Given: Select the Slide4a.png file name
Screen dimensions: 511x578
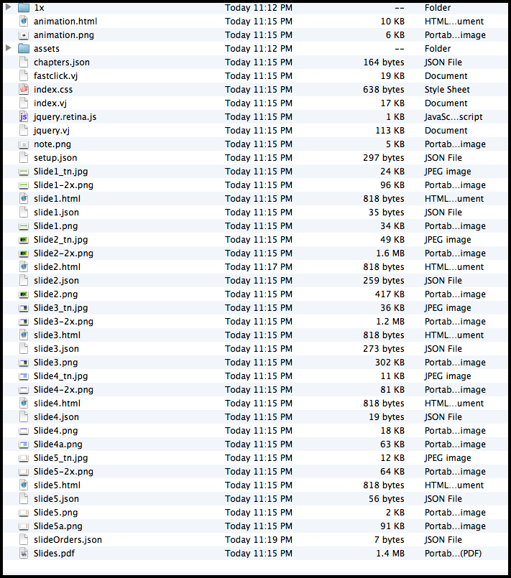Looking at the screenshot, I should coord(57,444).
